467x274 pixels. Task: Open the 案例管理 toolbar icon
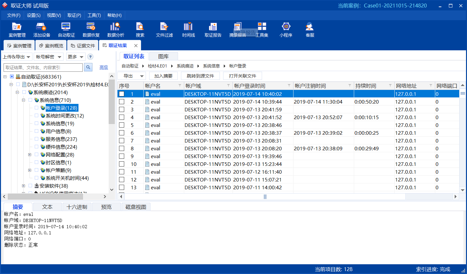17,30
